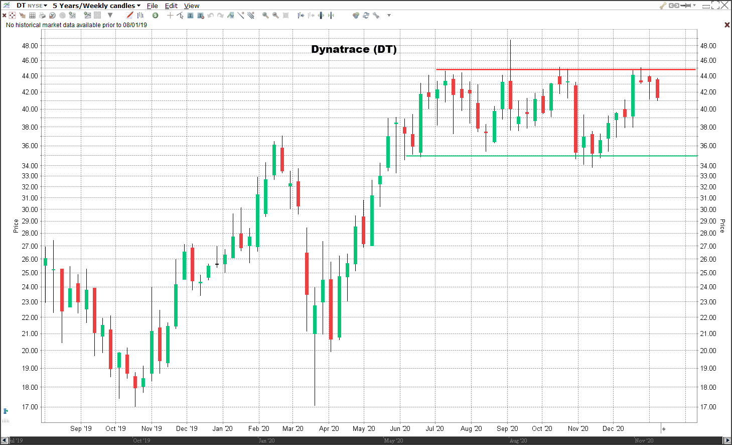Select the parallel lines channel tool

point(251,15)
